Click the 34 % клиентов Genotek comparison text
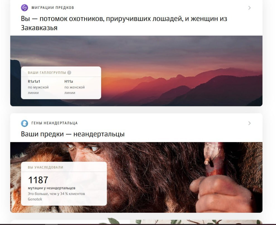The image size is (276, 225). (56, 197)
